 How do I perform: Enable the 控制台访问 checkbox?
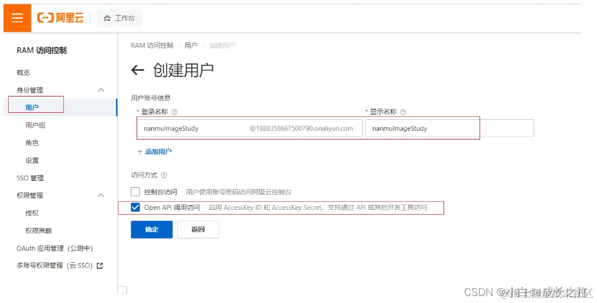[x=135, y=191]
